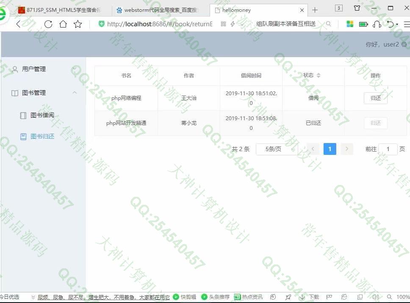Click the 图书管理 up chevron
The height and width of the screenshot is (303, 410).
click(x=75, y=93)
